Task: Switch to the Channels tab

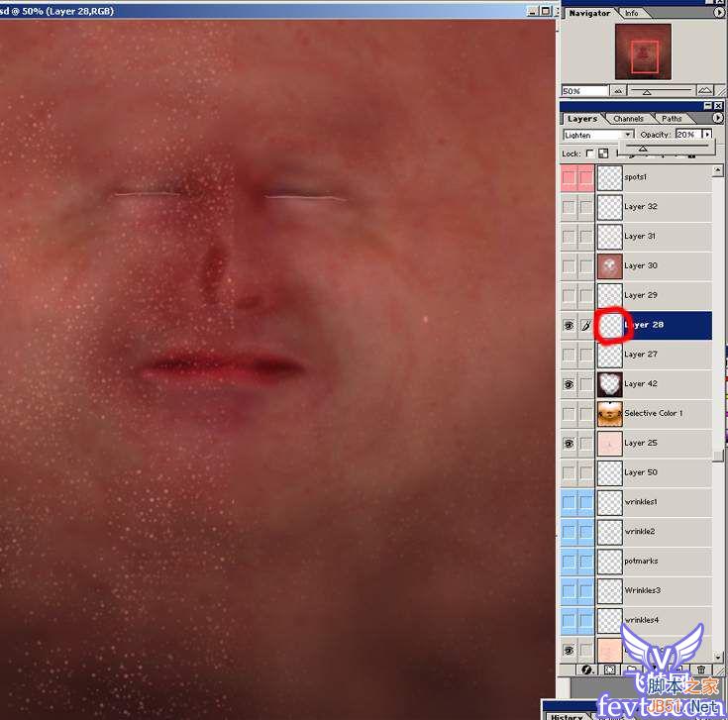Action: click(x=628, y=119)
